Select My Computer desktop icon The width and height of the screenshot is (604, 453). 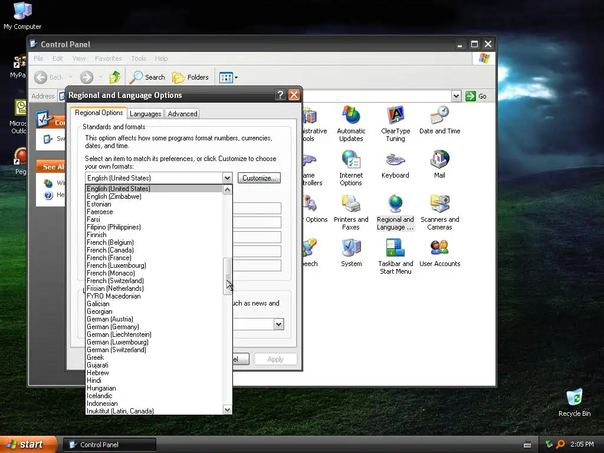22,16
